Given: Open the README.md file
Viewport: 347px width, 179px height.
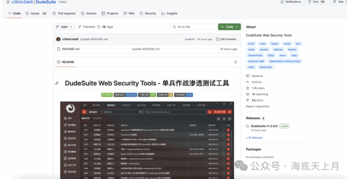Looking at the screenshot, I should pyautogui.click(x=70, y=49).
